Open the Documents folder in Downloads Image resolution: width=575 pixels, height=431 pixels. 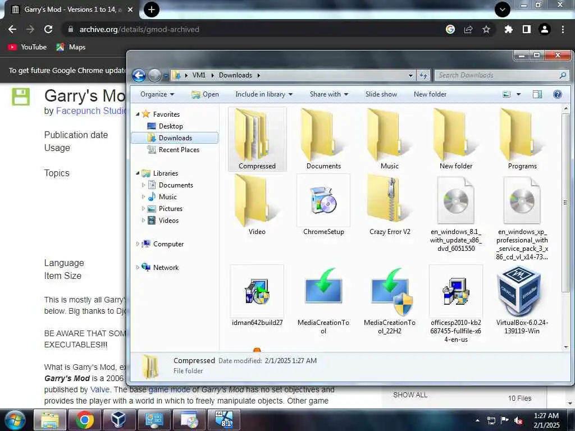tap(323, 139)
